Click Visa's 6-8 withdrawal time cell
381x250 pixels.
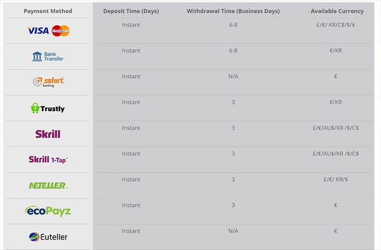tap(233, 25)
